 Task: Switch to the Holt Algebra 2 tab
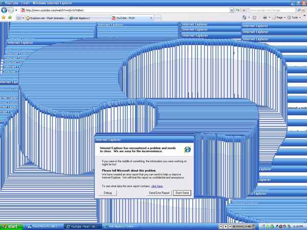[x=90, y=18]
